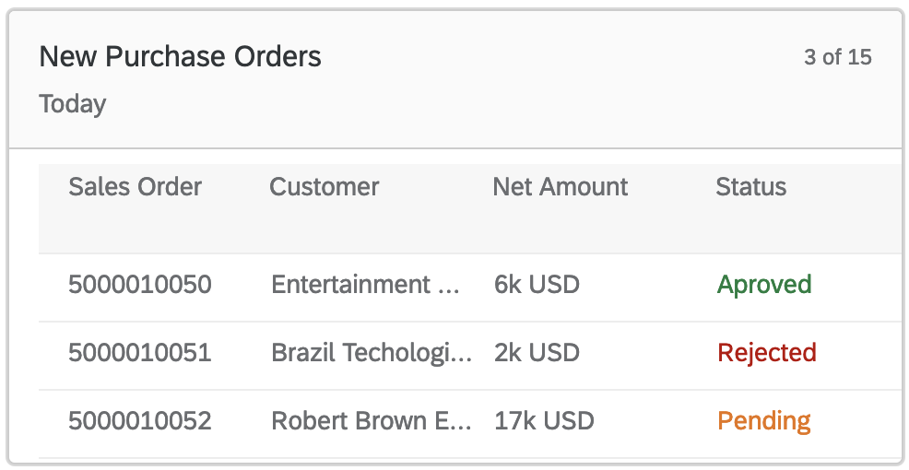This screenshot has height=470, width=909.
Task: Click the Brazil Techologi customer cell
Action: [372, 353]
